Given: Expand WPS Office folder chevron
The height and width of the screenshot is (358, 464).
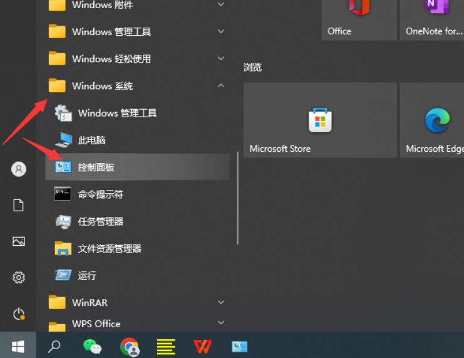Looking at the screenshot, I should [x=221, y=322].
